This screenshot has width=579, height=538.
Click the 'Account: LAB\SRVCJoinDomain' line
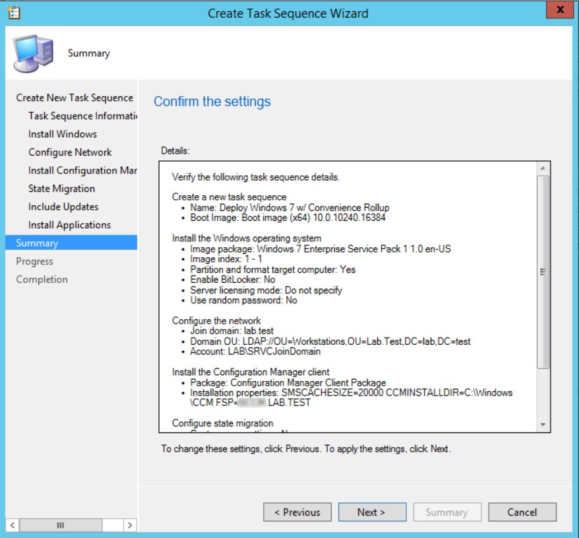point(255,351)
